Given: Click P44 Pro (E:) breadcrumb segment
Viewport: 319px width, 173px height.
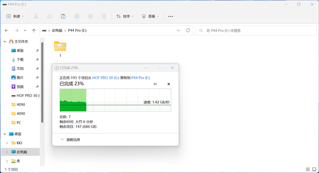Looking at the screenshot, I should (x=77, y=30).
